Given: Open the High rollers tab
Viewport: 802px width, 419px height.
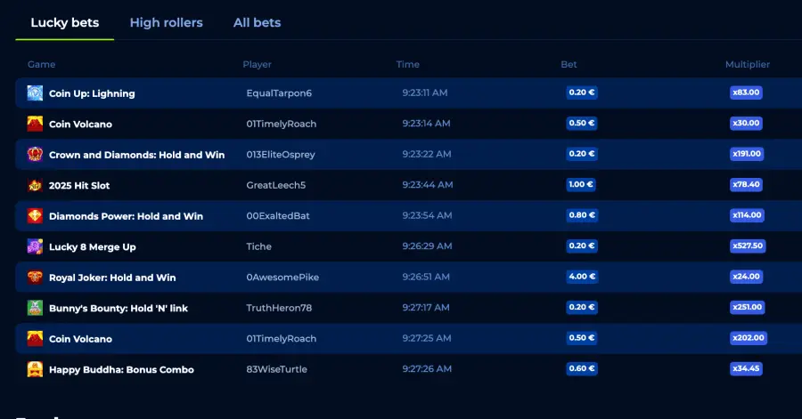Looking at the screenshot, I should click(167, 22).
